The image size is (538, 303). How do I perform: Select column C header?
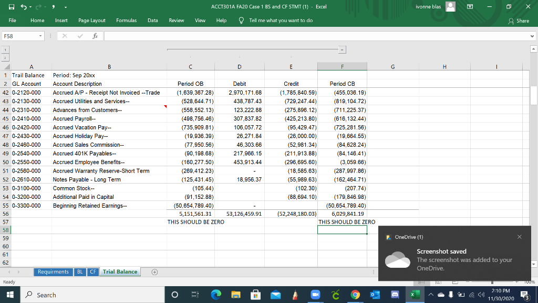pyautogui.click(x=190, y=67)
